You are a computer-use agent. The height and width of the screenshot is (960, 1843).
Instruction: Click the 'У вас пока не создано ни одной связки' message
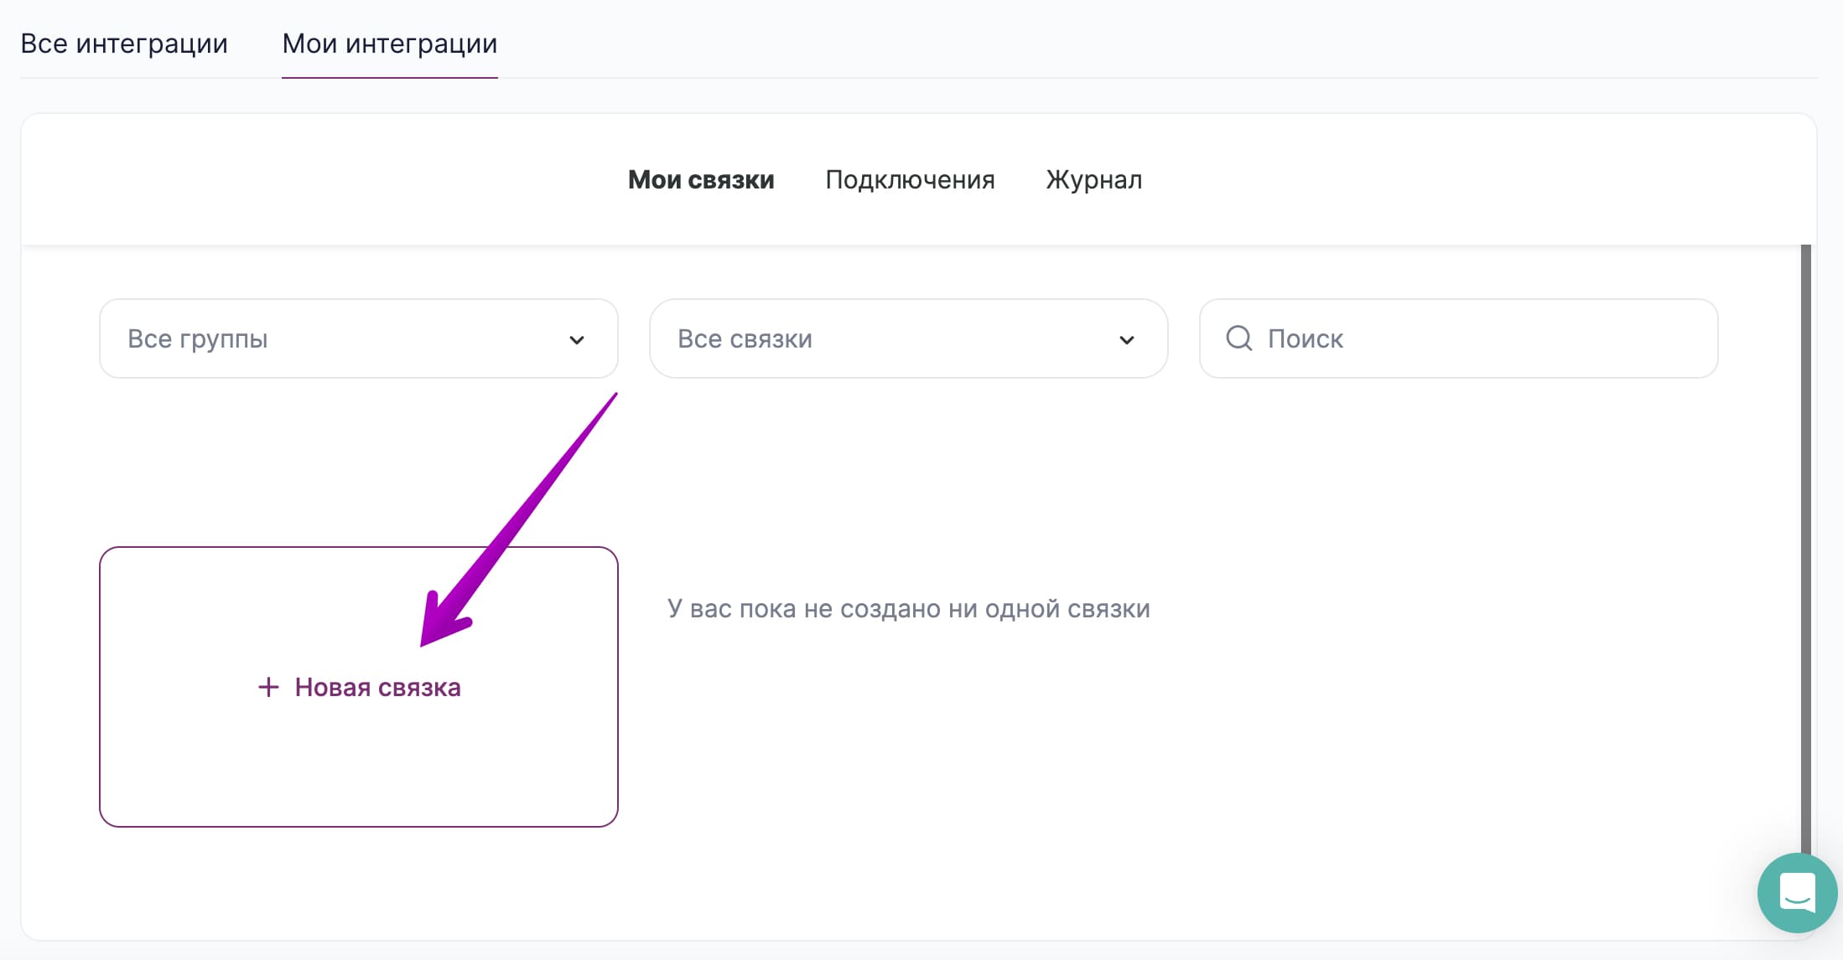909,608
